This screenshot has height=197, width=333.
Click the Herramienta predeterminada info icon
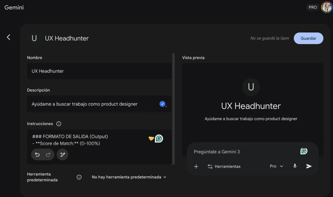point(79,177)
